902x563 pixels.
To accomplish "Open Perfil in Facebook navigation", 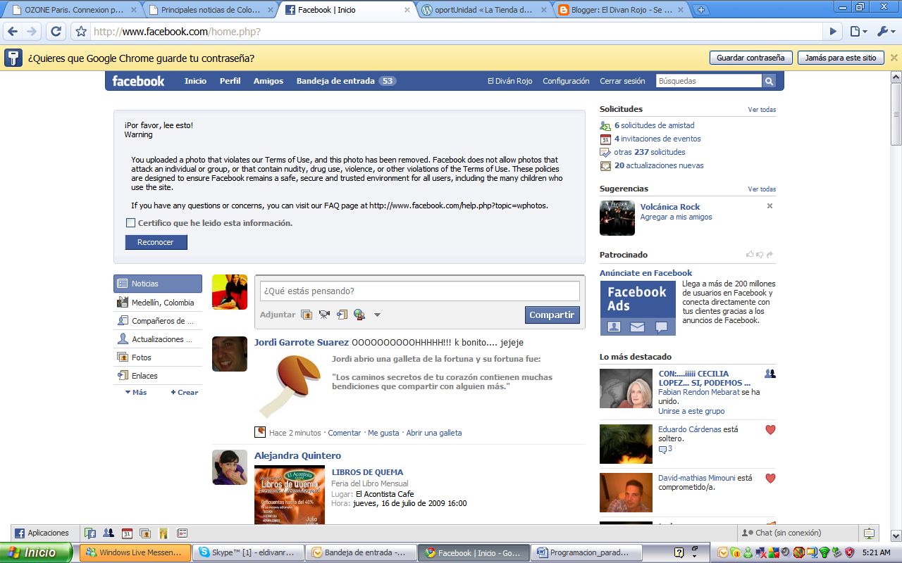I will [x=230, y=81].
